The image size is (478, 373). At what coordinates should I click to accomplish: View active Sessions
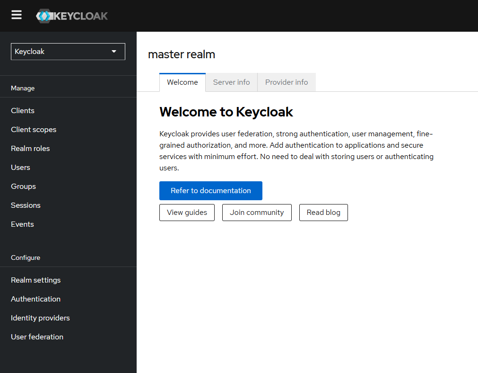[x=26, y=205]
